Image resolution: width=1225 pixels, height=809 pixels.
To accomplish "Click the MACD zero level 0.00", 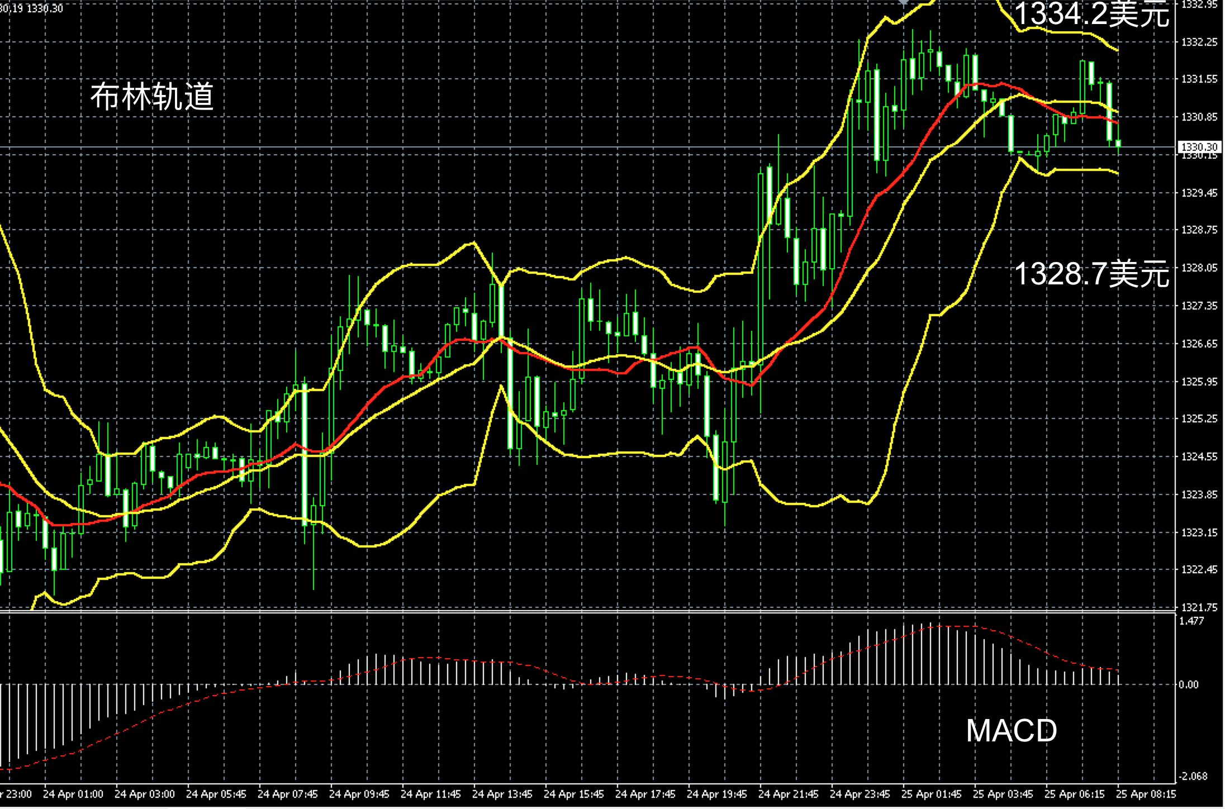I will point(1189,684).
